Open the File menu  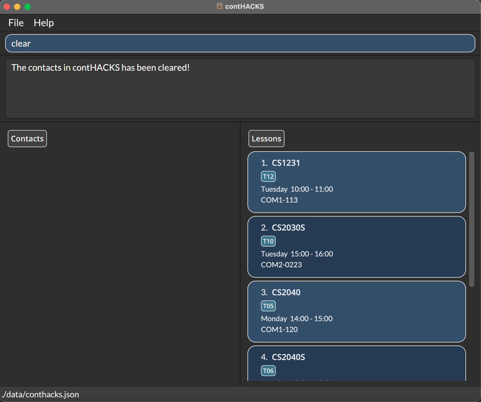pyautogui.click(x=16, y=23)
